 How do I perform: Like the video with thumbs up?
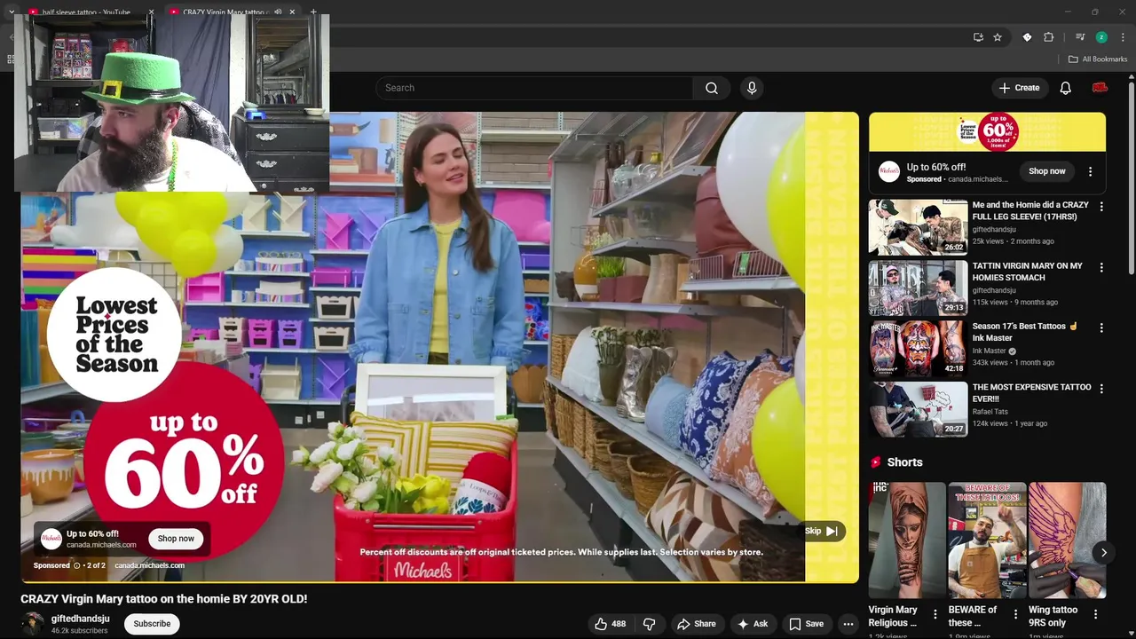(x=611, y=624)
